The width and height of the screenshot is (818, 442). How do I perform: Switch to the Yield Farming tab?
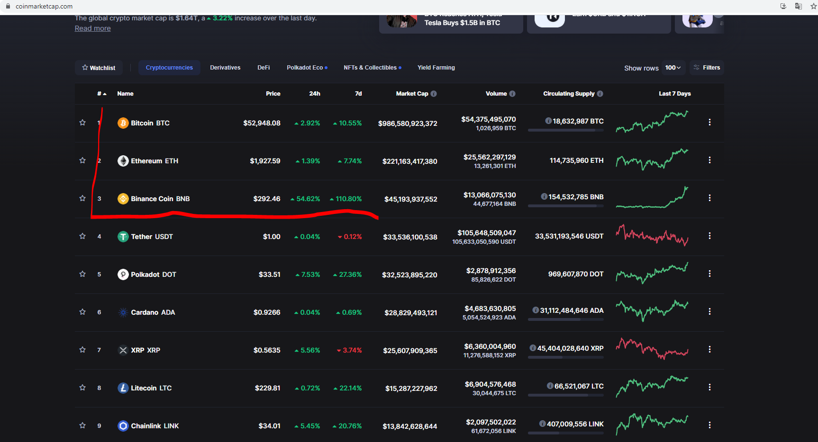(436, 68)
